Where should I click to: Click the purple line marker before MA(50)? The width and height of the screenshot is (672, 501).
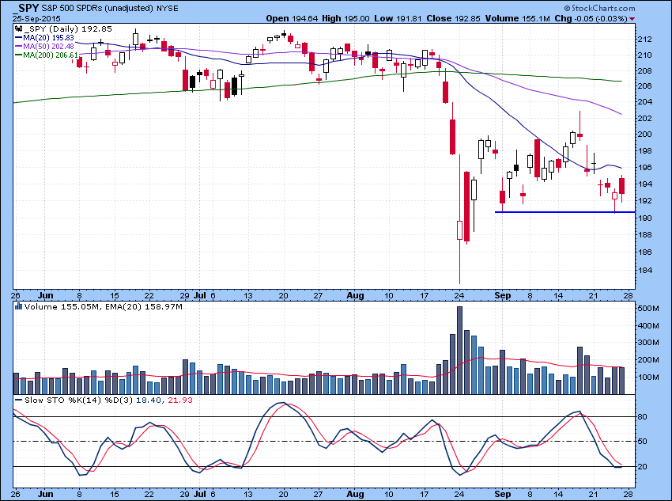tap(18, 47)
